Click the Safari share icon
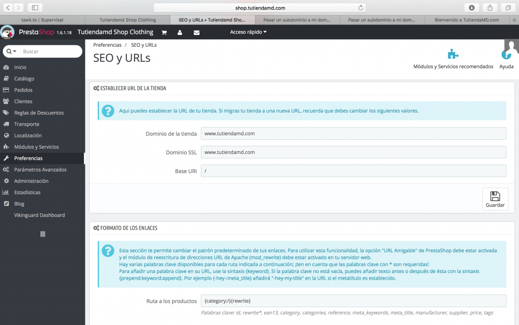Image resolution: width=519 pixels, height=325 pixels. point(490,8)
